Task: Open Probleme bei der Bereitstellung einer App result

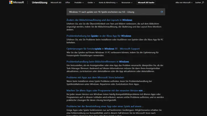Action: (105, 106)
